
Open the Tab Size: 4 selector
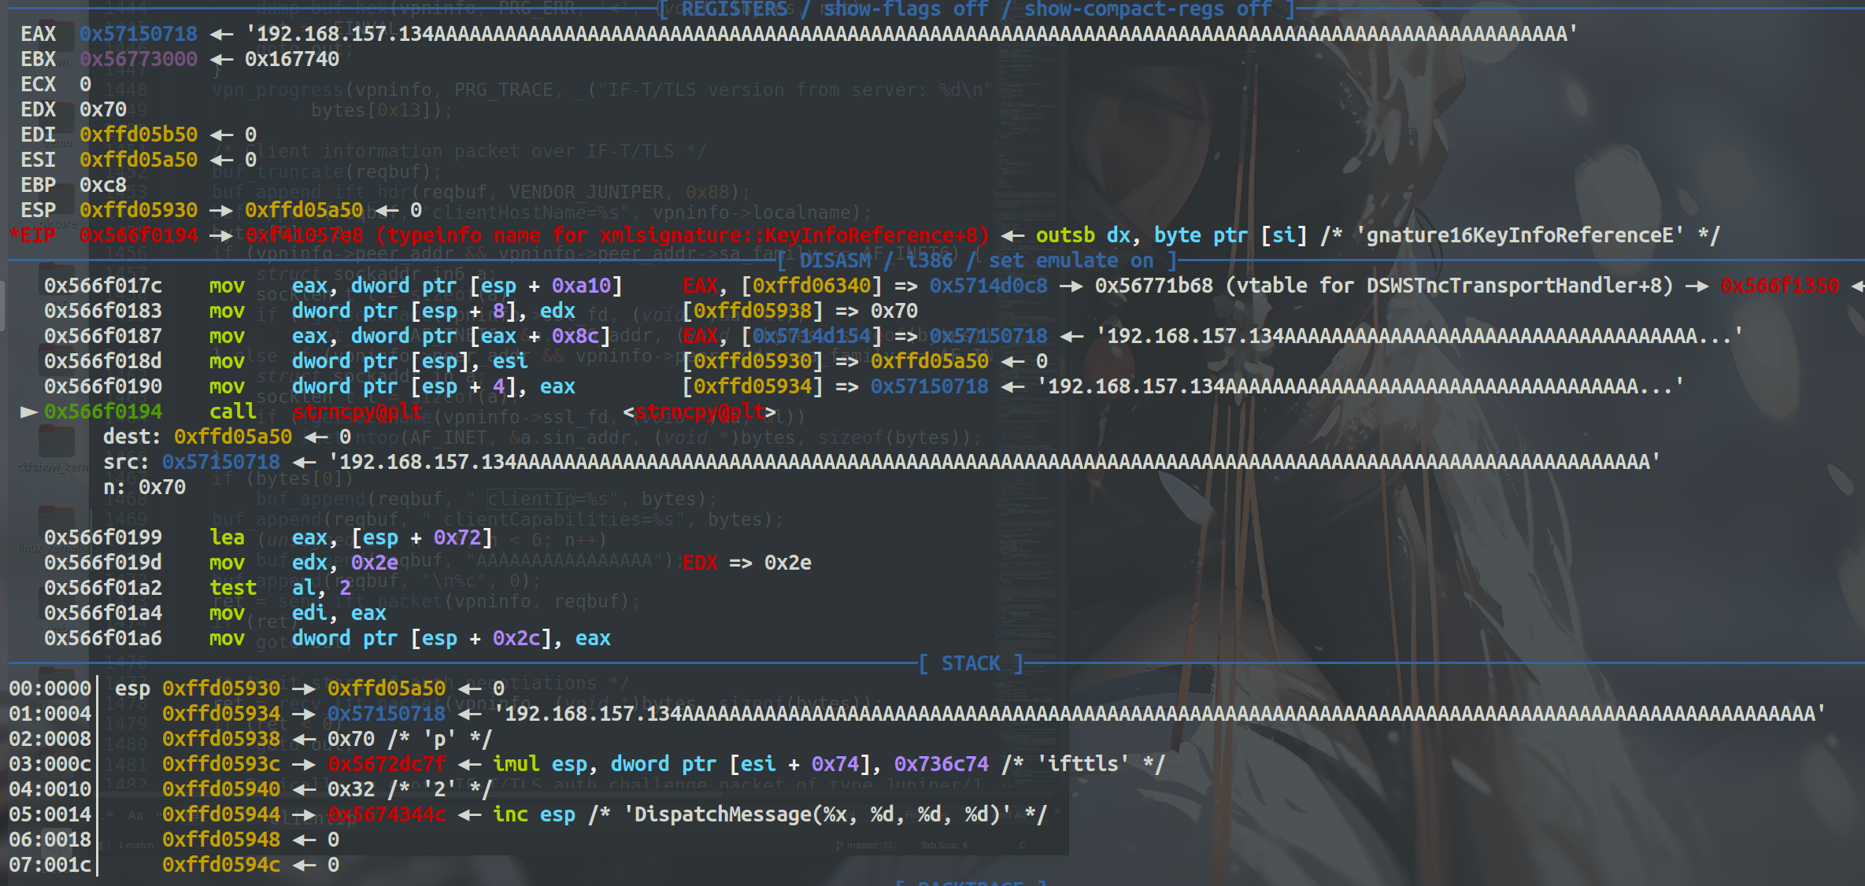(x=943, y=845)
